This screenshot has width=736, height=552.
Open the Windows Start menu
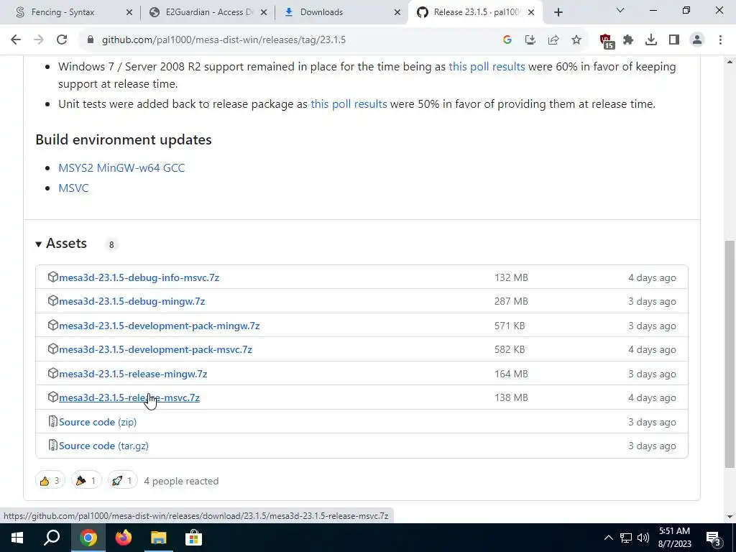tap(17, 538)
